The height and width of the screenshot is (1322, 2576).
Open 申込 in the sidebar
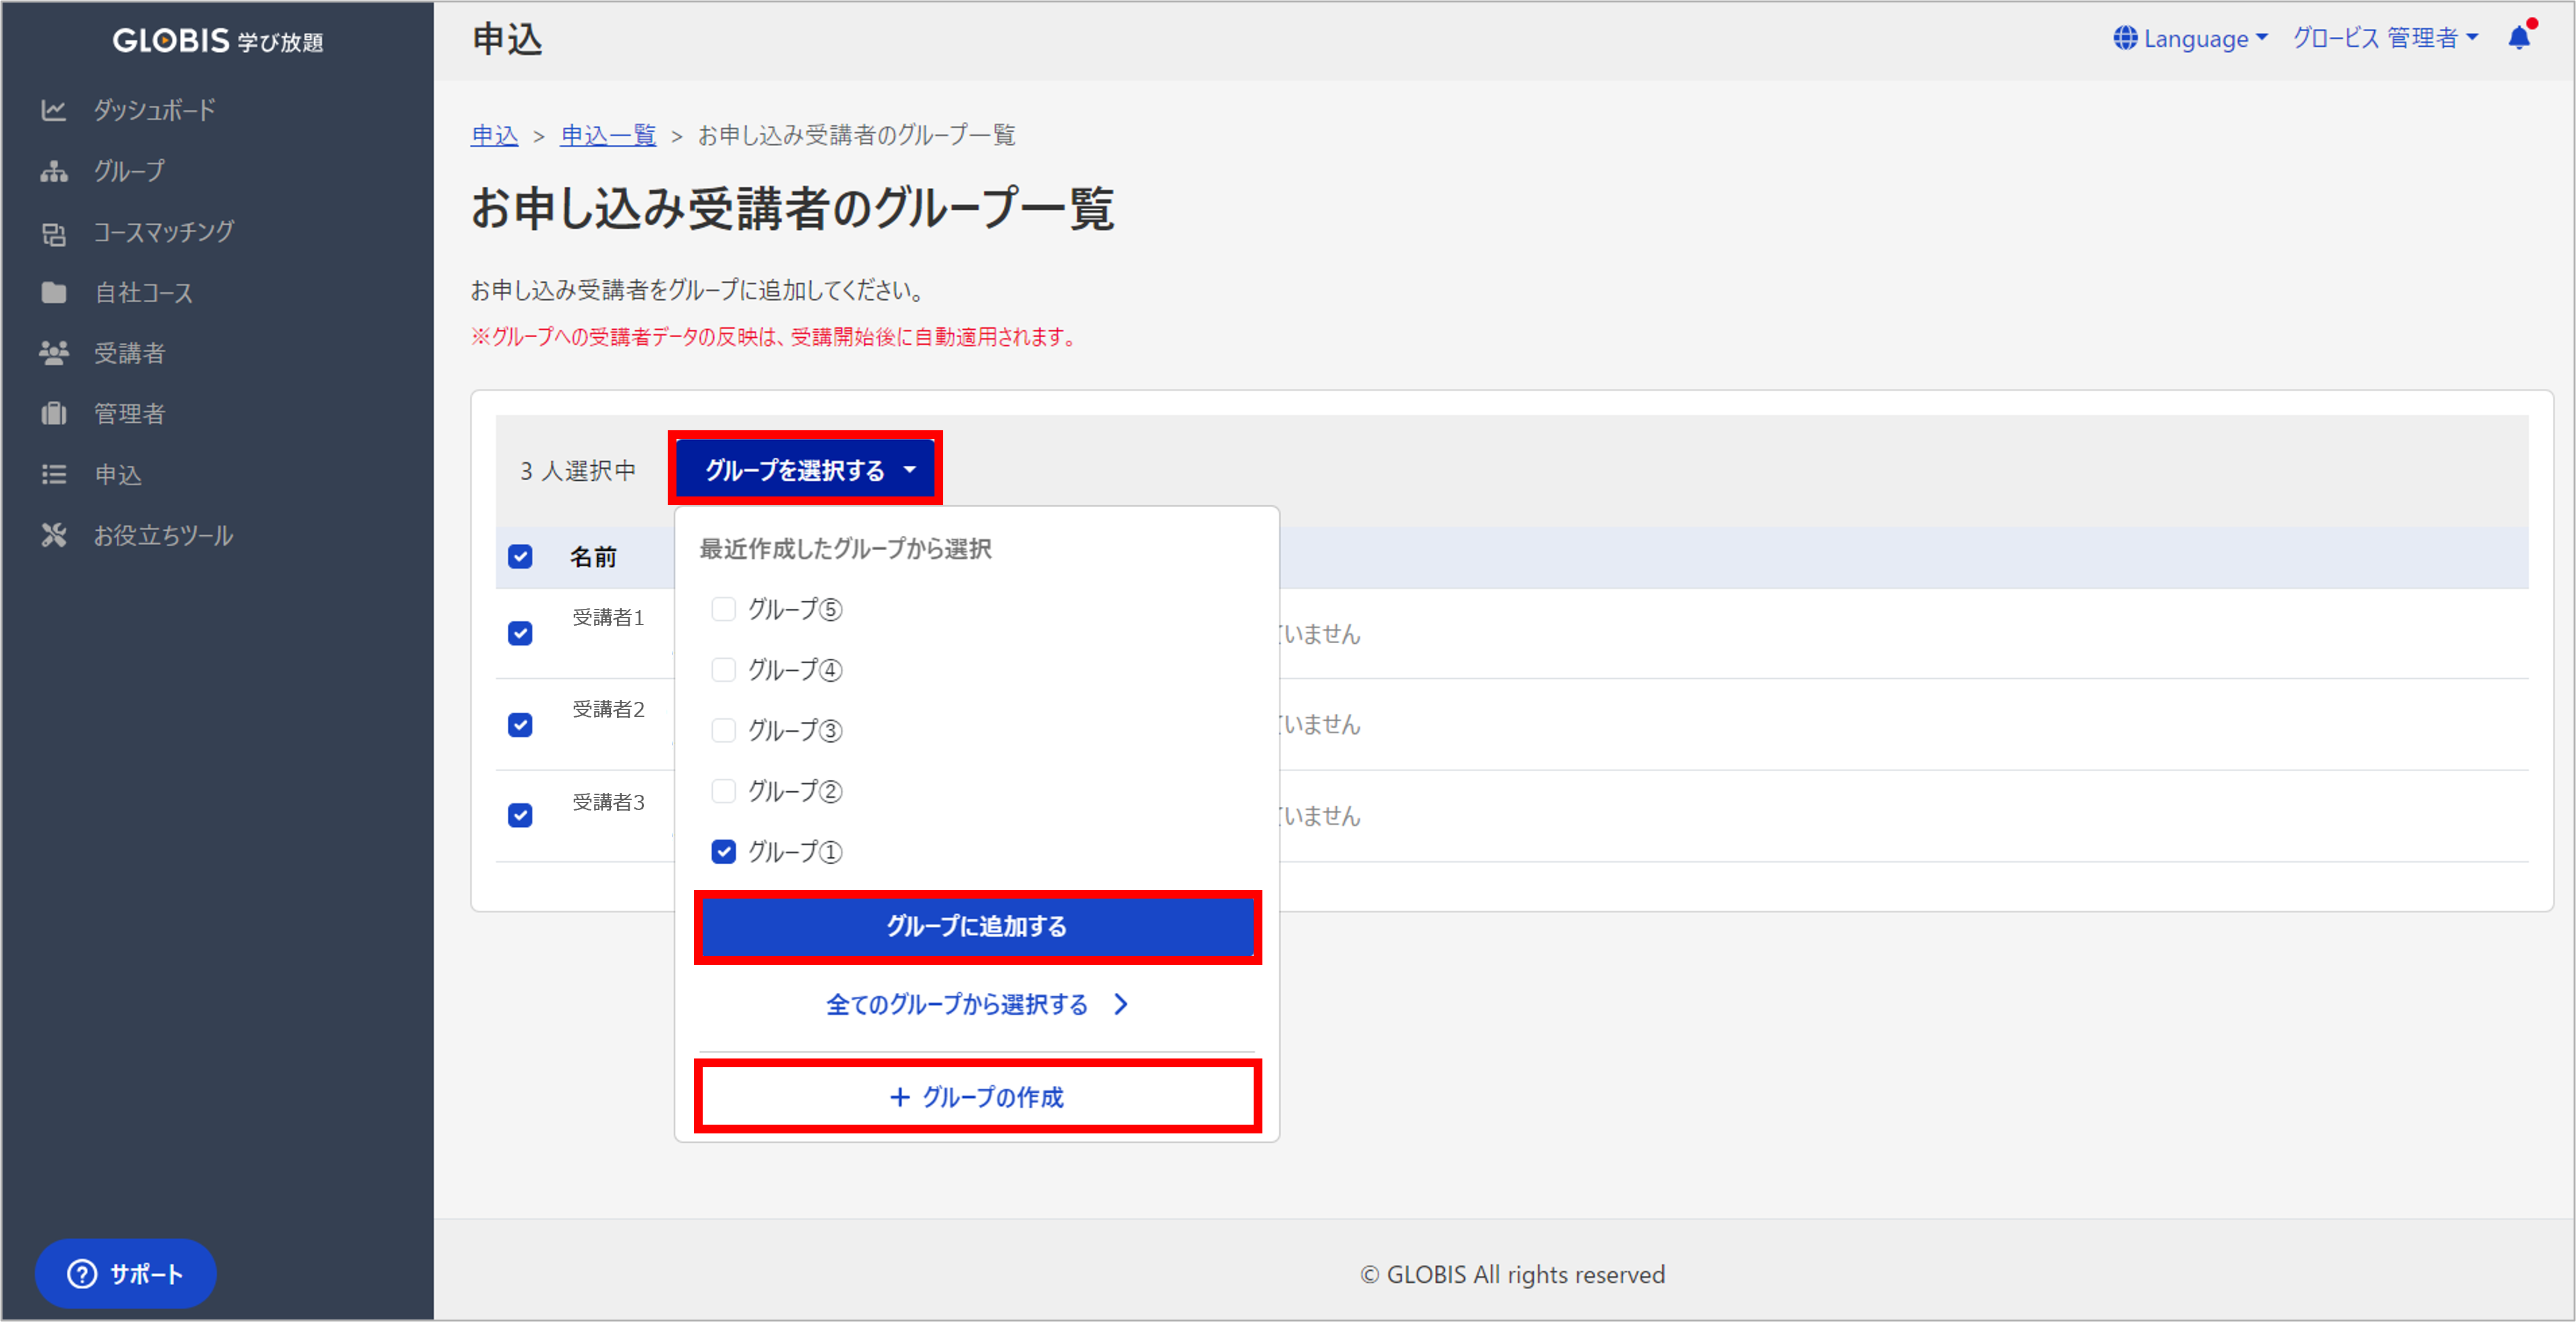(x=118, y=475)
